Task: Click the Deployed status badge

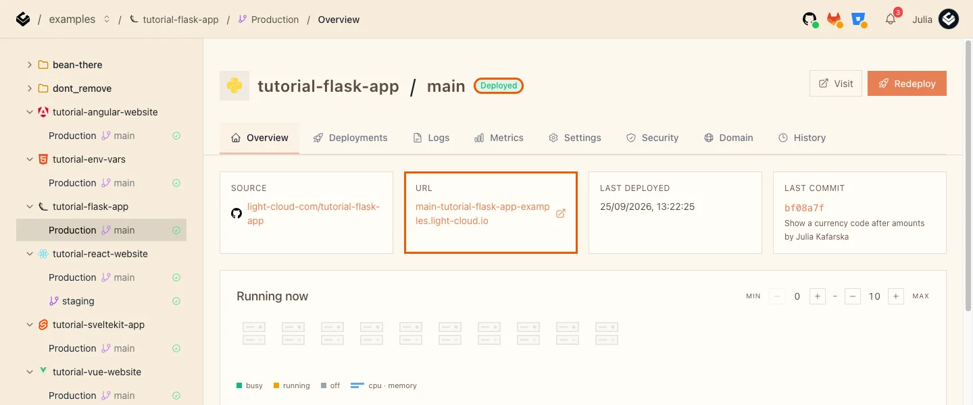Action: pos(499,86)
